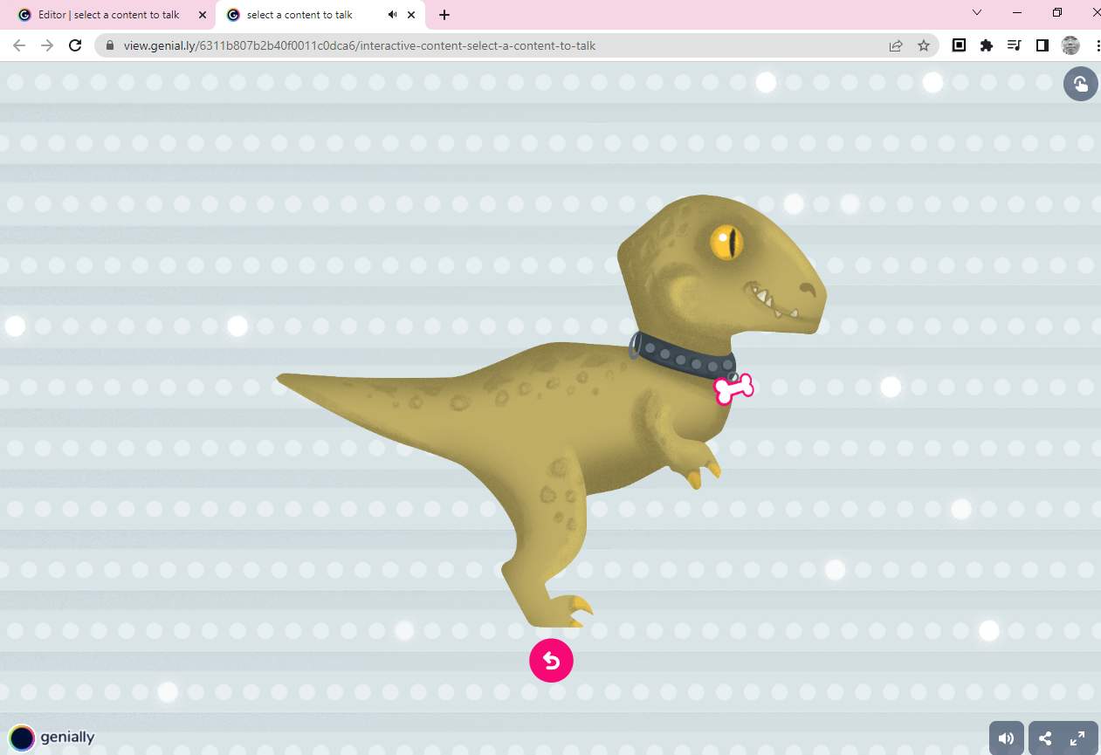Go back to previous page
The image size is (1101, 755).
pos(19,45)
